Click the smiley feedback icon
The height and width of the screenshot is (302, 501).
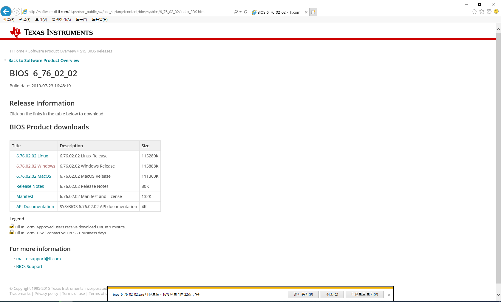coord(496,11)
